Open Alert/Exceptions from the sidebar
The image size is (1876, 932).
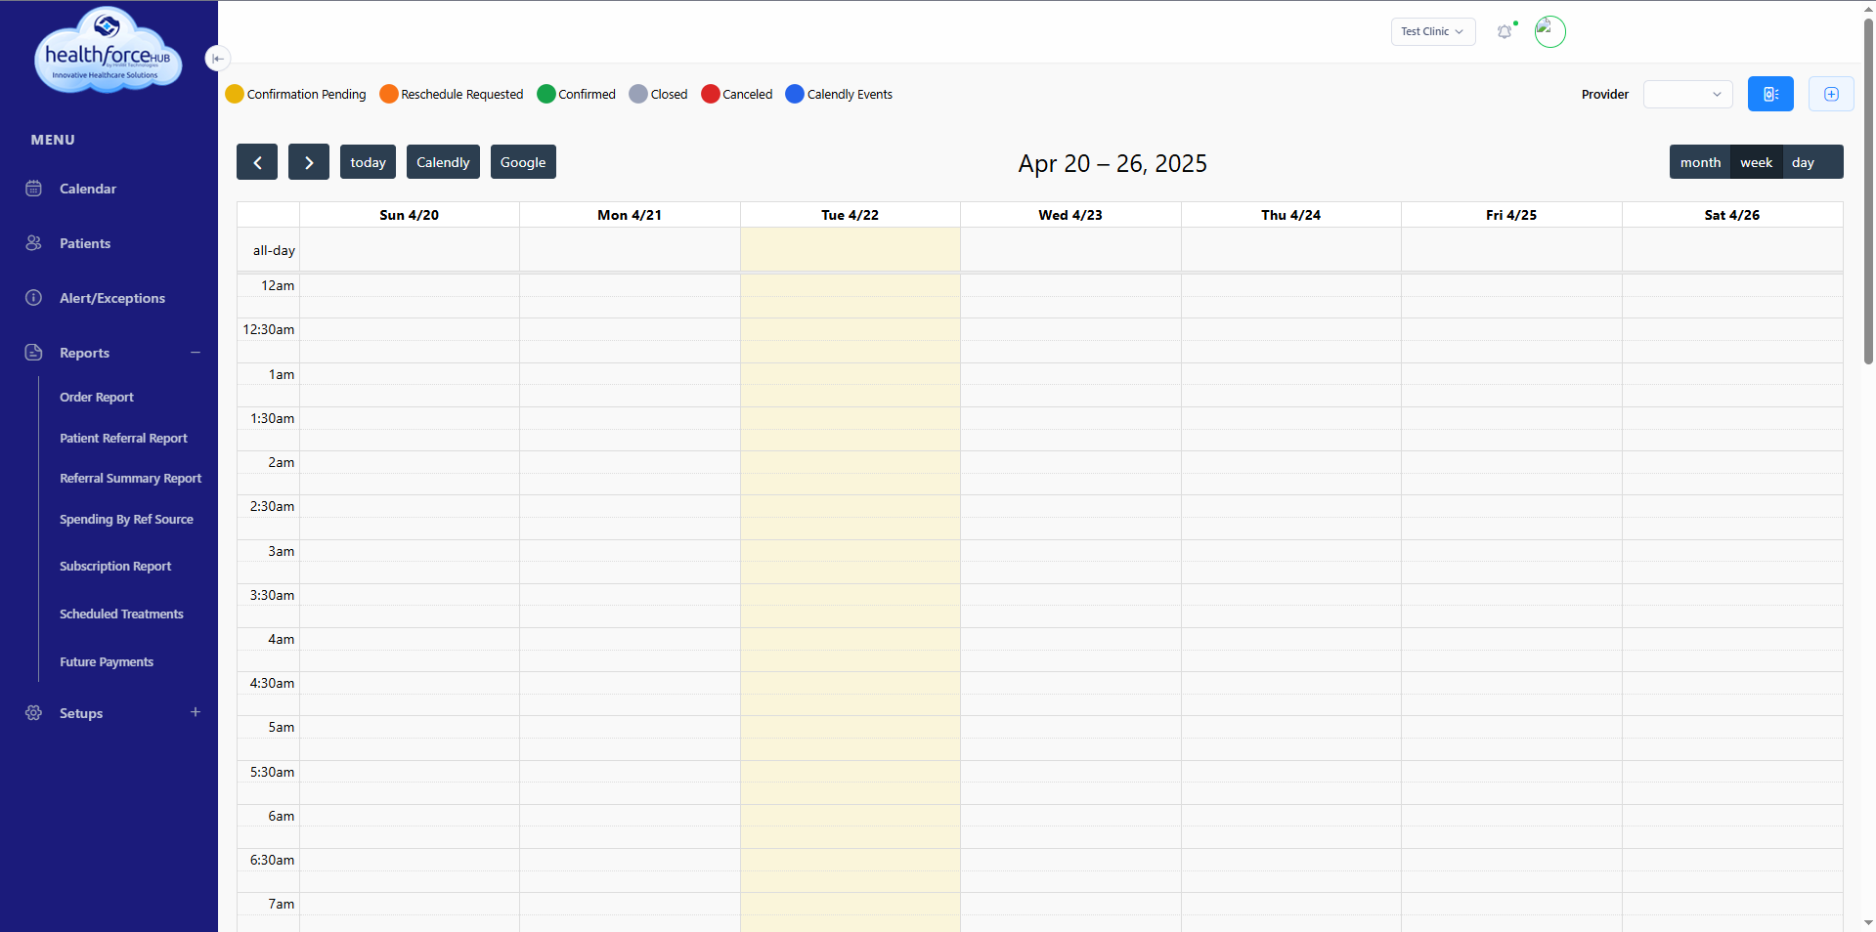(34, 298)
